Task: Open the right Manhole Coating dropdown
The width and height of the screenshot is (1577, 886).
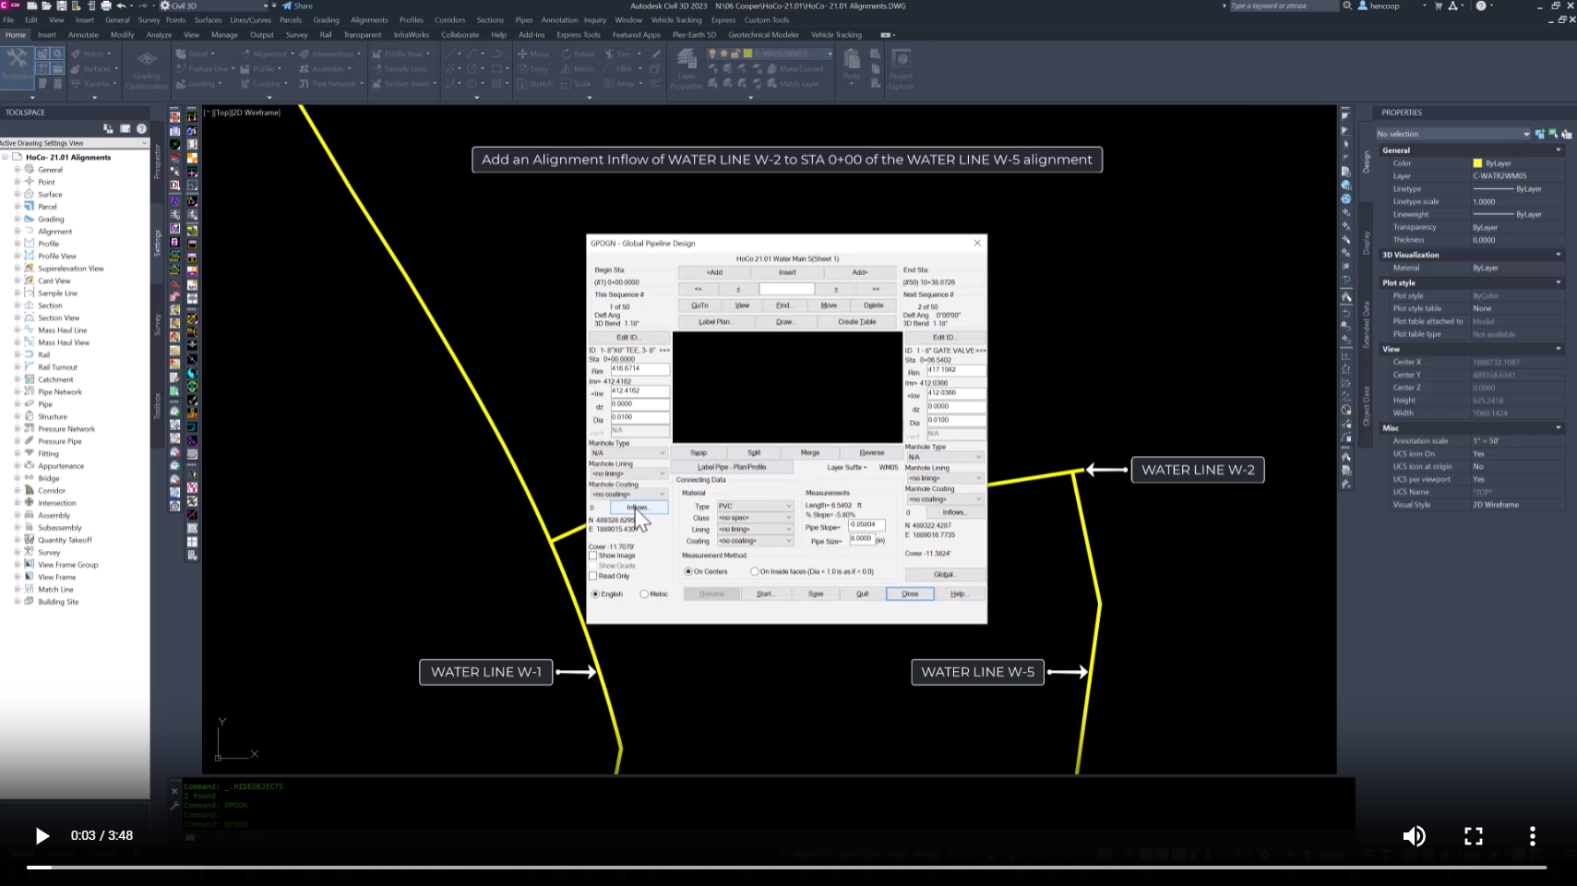Action: click(x=945, y=499)
